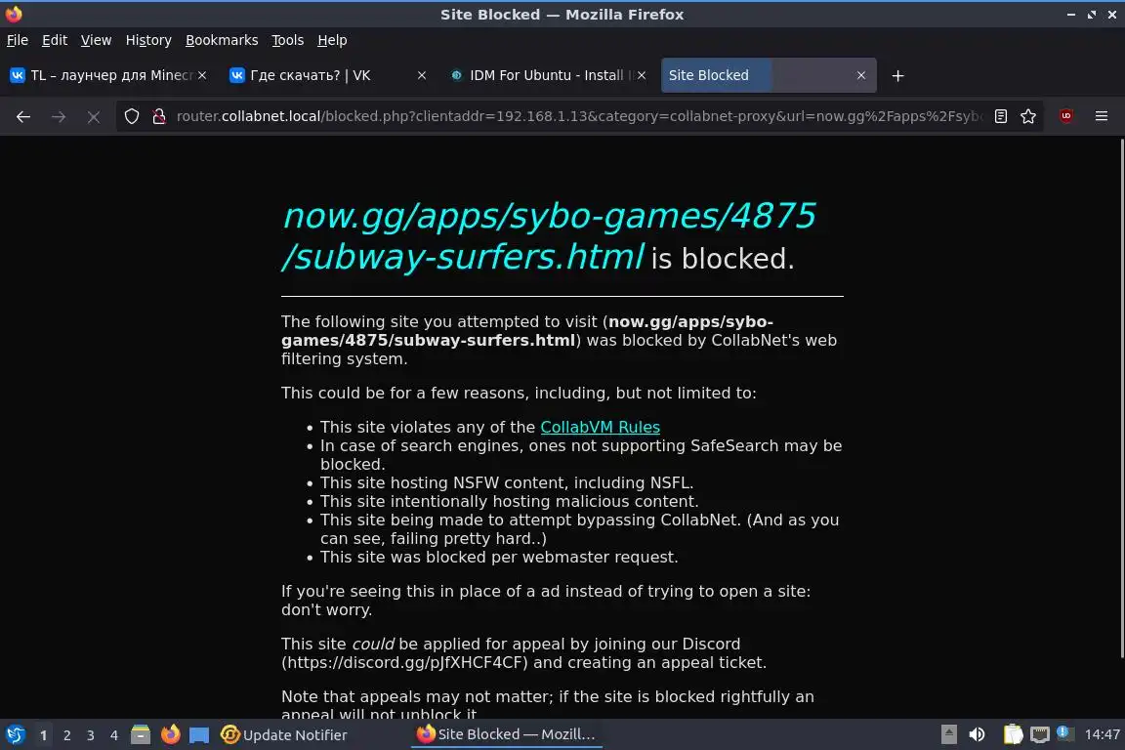Show the desktop via blue taskbar icon
The height and width of the screenshot is (750, 1125).
pos(199,735)
